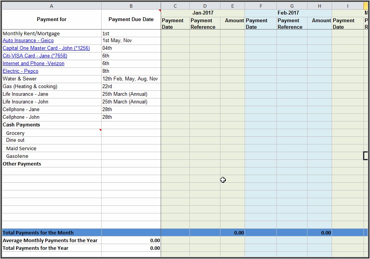This screenshot has height=259, width=370.
Task: Open the Auto Insurance - Geico link
Action: click(x=28, y=41)
